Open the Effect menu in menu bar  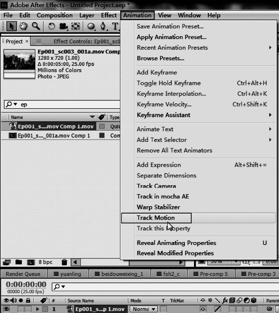pos(109,16)
